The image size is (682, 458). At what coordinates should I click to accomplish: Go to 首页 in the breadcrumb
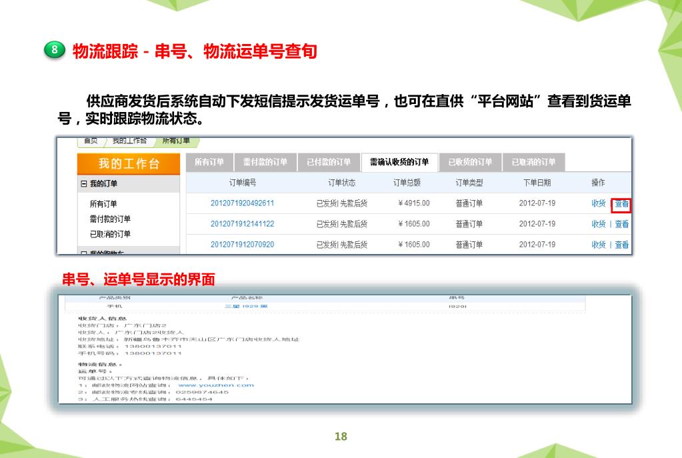(91, 141)
